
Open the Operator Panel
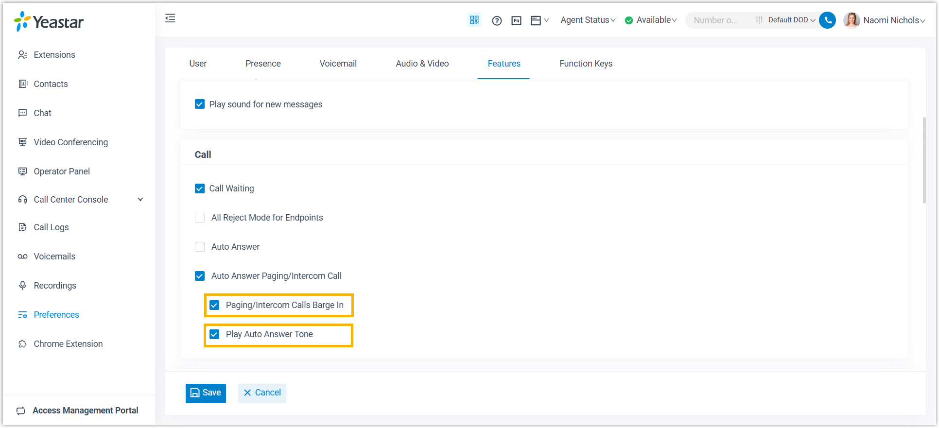[x=61, y=171]
